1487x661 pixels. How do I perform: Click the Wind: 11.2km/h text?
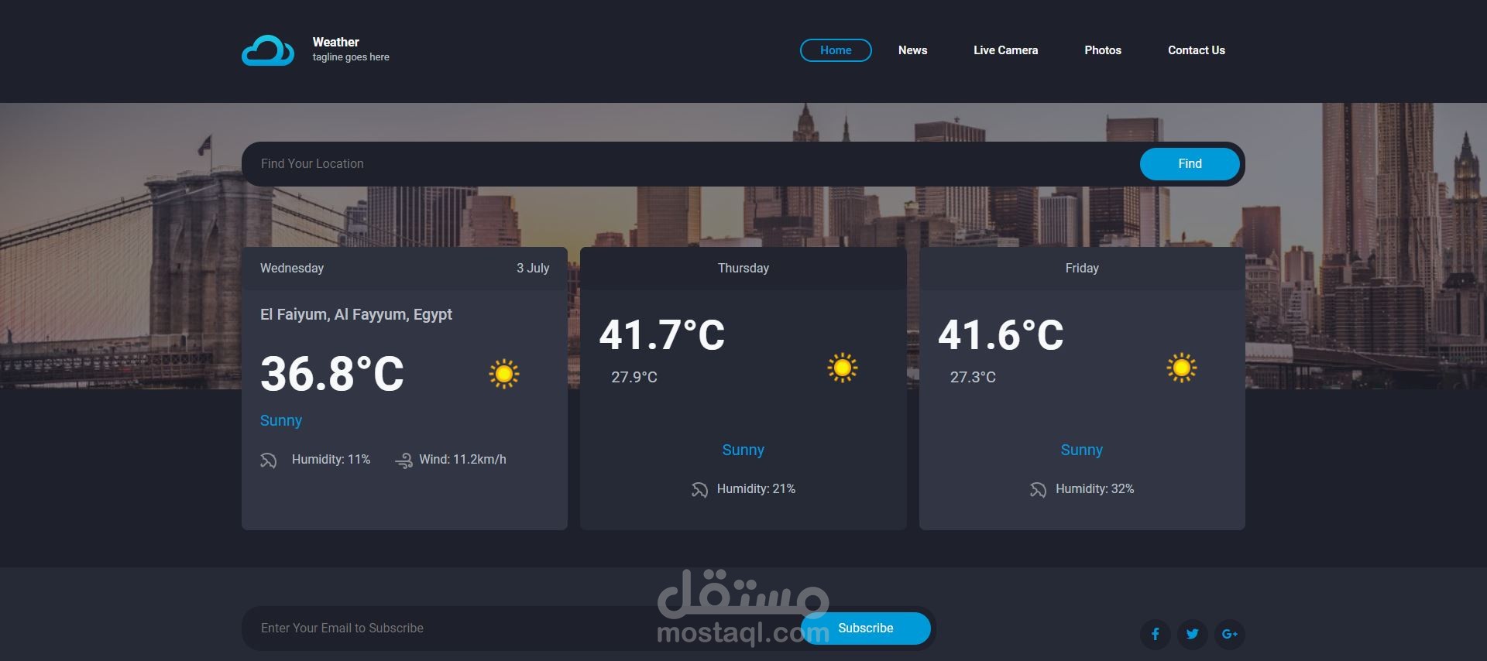point(462,460)
